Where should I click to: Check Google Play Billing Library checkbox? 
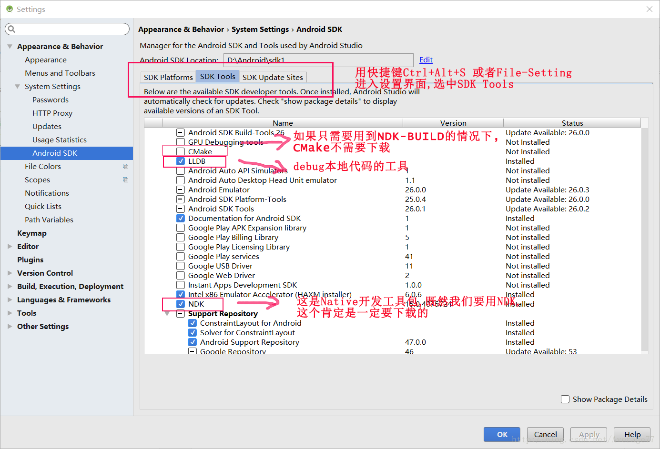tap(181, 237)
